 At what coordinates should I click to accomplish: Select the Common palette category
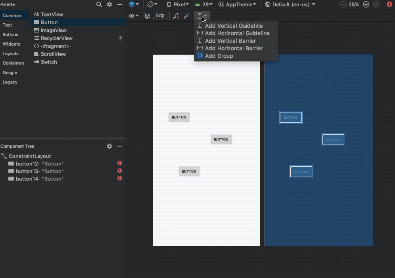click(14, 15)
